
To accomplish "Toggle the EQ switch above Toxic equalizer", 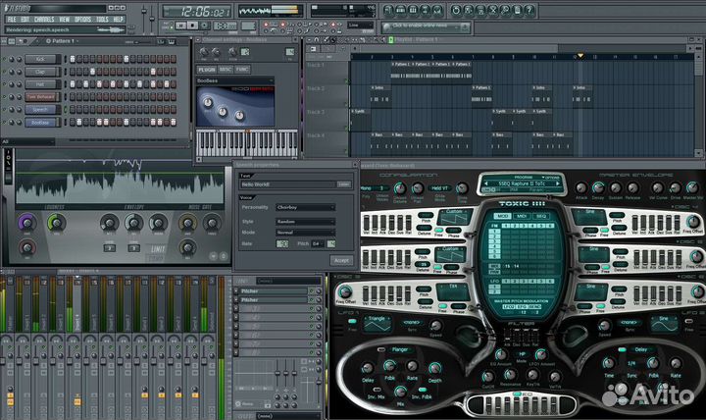I will coord(516,394).
